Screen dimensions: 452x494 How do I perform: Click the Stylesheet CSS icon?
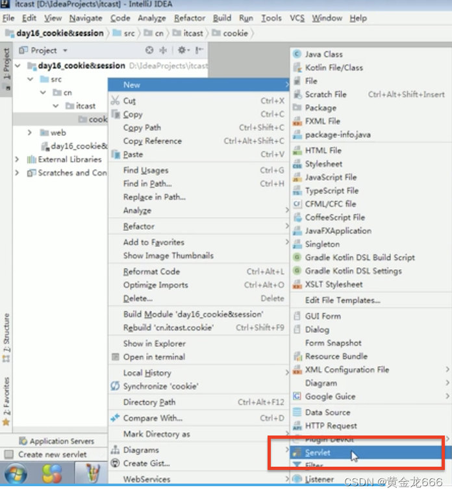pyautogui.click(x=297, y=164)
